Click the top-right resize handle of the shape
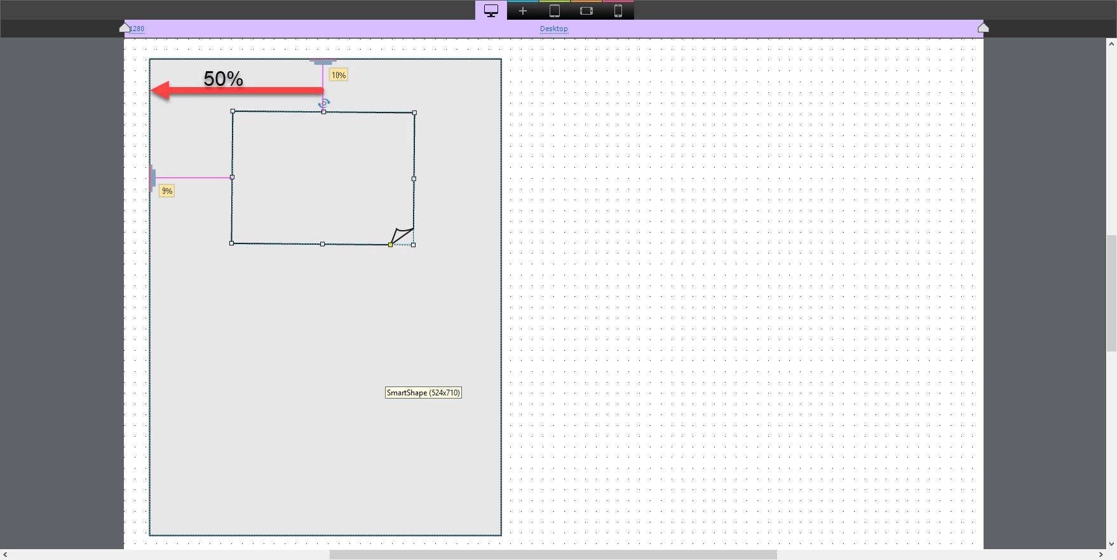The width and height of the screenshot is (1117, 560). click(x=414, y=113)
